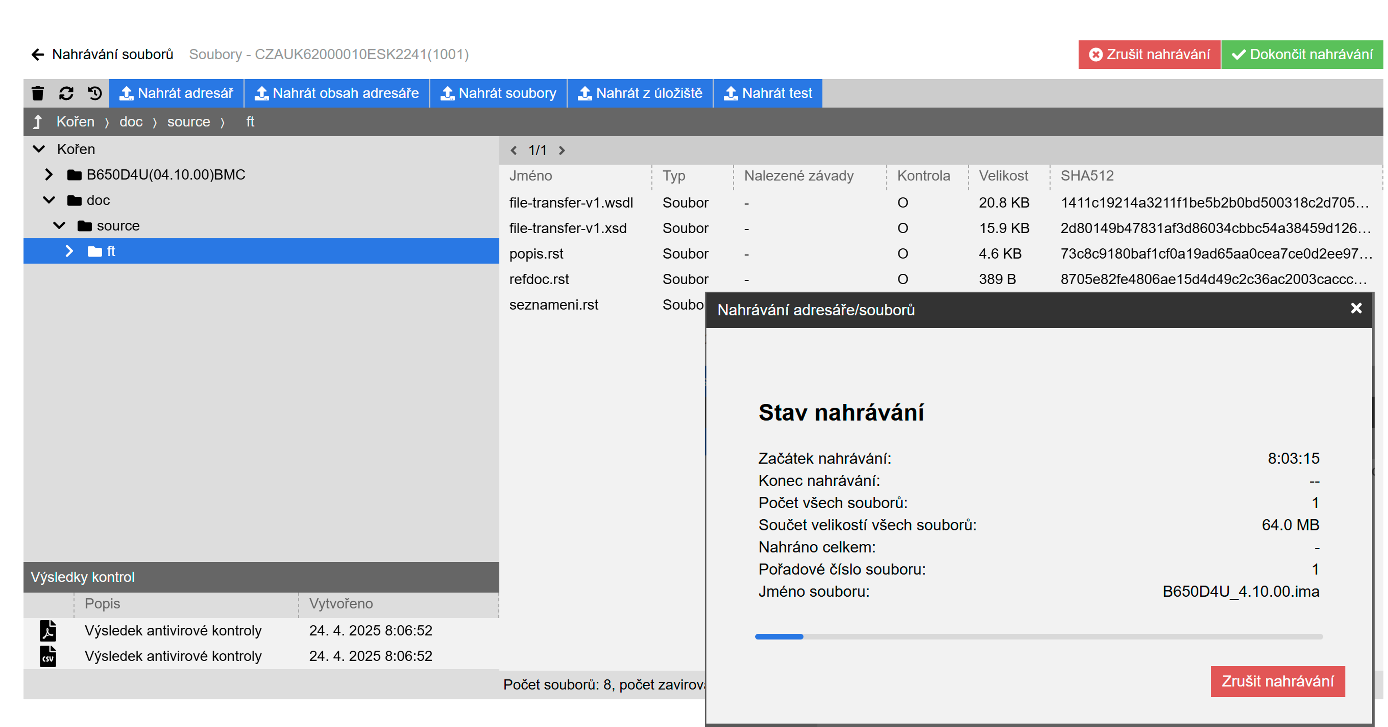Collapse the doc folder
1388x727 pixels.
pyautogui.click(x=49, y=200)
